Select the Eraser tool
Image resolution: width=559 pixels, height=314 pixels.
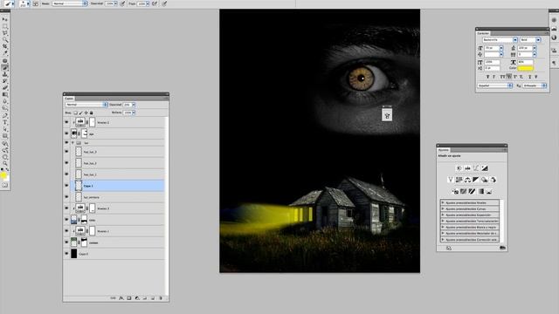[x=5, y=88]
